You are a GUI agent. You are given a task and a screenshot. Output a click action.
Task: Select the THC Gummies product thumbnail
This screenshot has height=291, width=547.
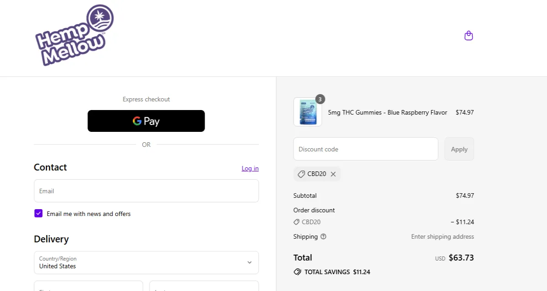point(308,112)
